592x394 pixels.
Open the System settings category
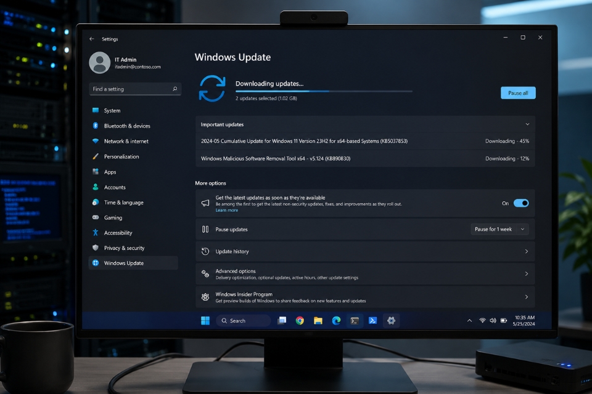click(x=133, y=110)
